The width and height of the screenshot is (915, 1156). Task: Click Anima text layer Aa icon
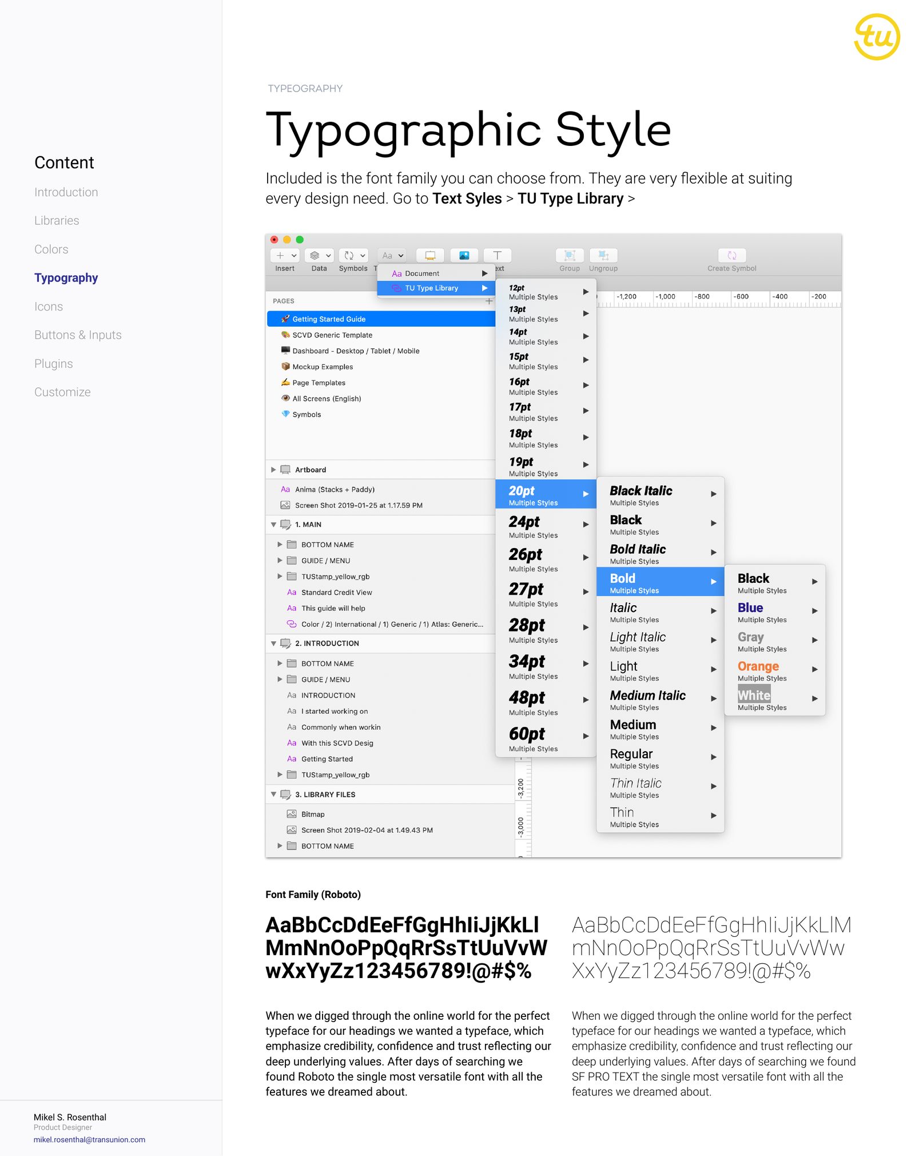coord(285,490)
